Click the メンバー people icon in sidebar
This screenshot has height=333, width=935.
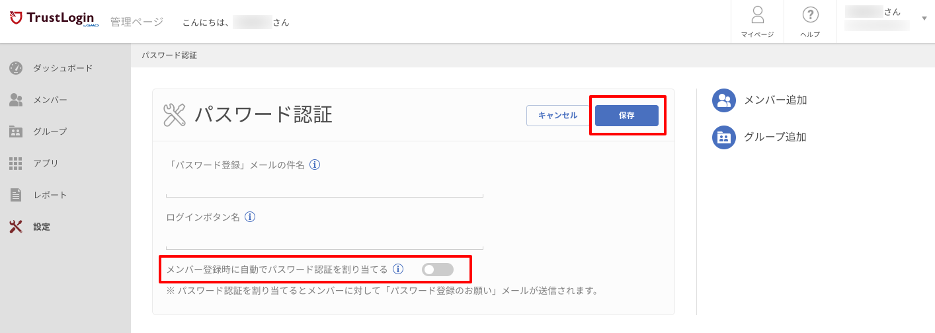(16, 100)
